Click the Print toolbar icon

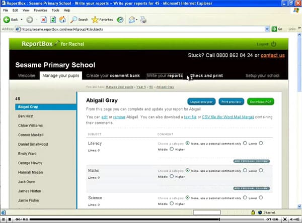coord(143,20)
